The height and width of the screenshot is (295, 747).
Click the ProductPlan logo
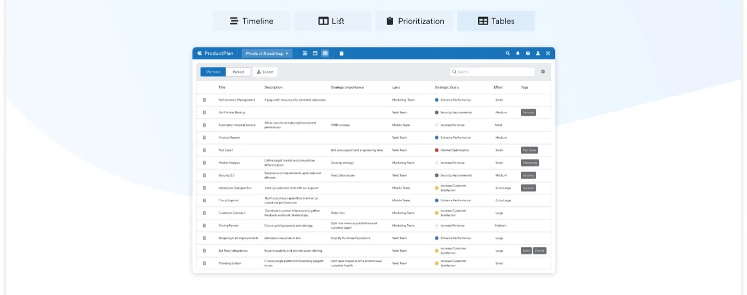click(215, 53)
